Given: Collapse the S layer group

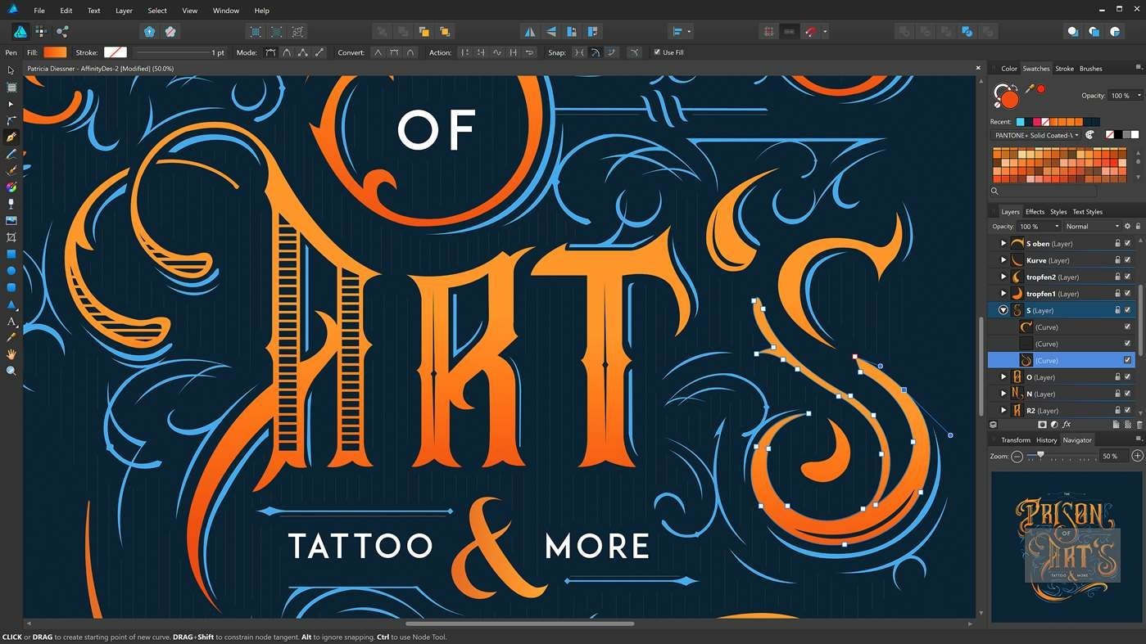Looking at the screenshot, I should click(x=1003, y=310).
